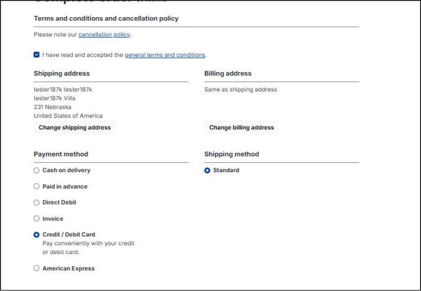The image size is (421, 291).
Task: Select the Credit / Debit Card radio button
Action: (x=36, y=235)
